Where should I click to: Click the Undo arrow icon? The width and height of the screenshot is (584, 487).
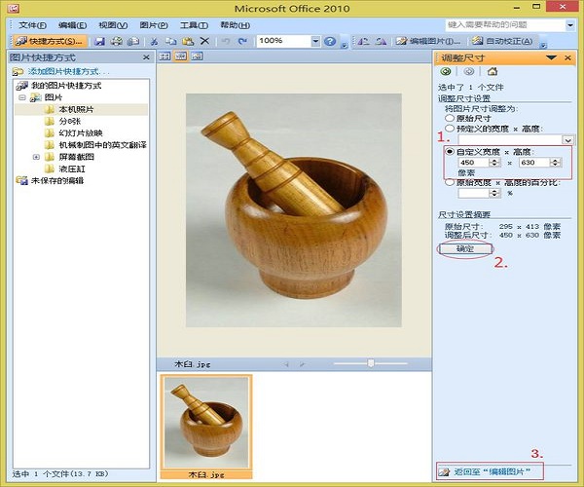(x=226, y=41)
